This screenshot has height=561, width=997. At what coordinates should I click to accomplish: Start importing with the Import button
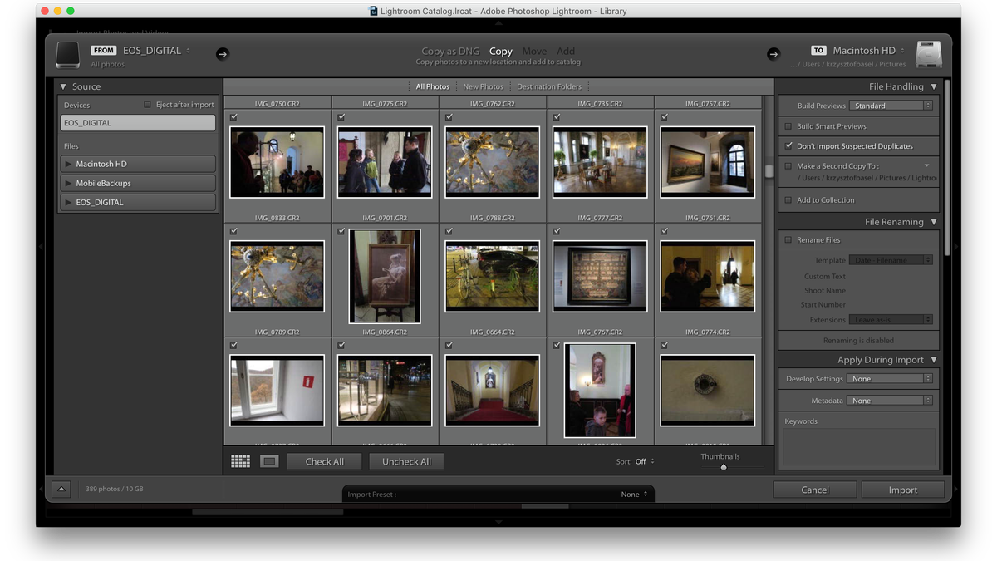(902, 490)
